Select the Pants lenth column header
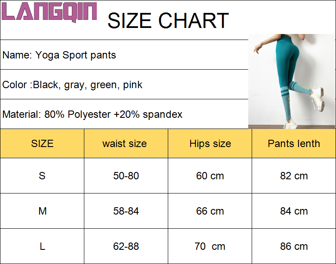336x264 pixels. click(x=294, y=144)
